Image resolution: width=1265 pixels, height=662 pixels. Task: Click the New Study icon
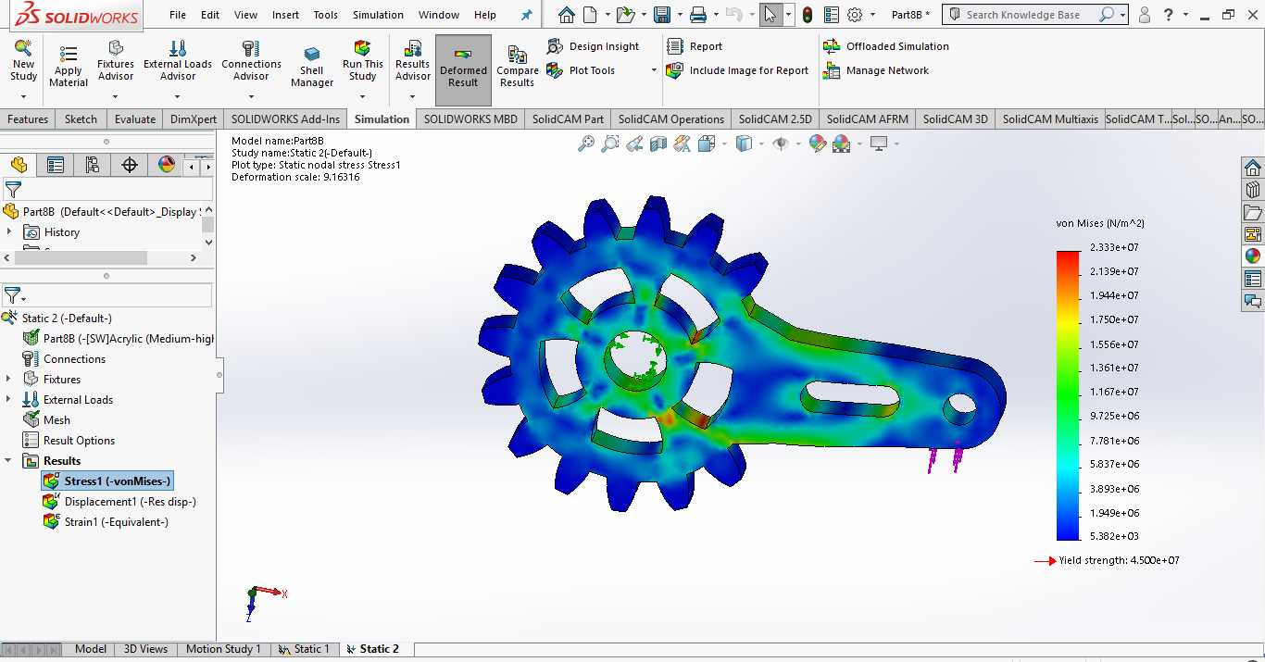pos(23,61)
